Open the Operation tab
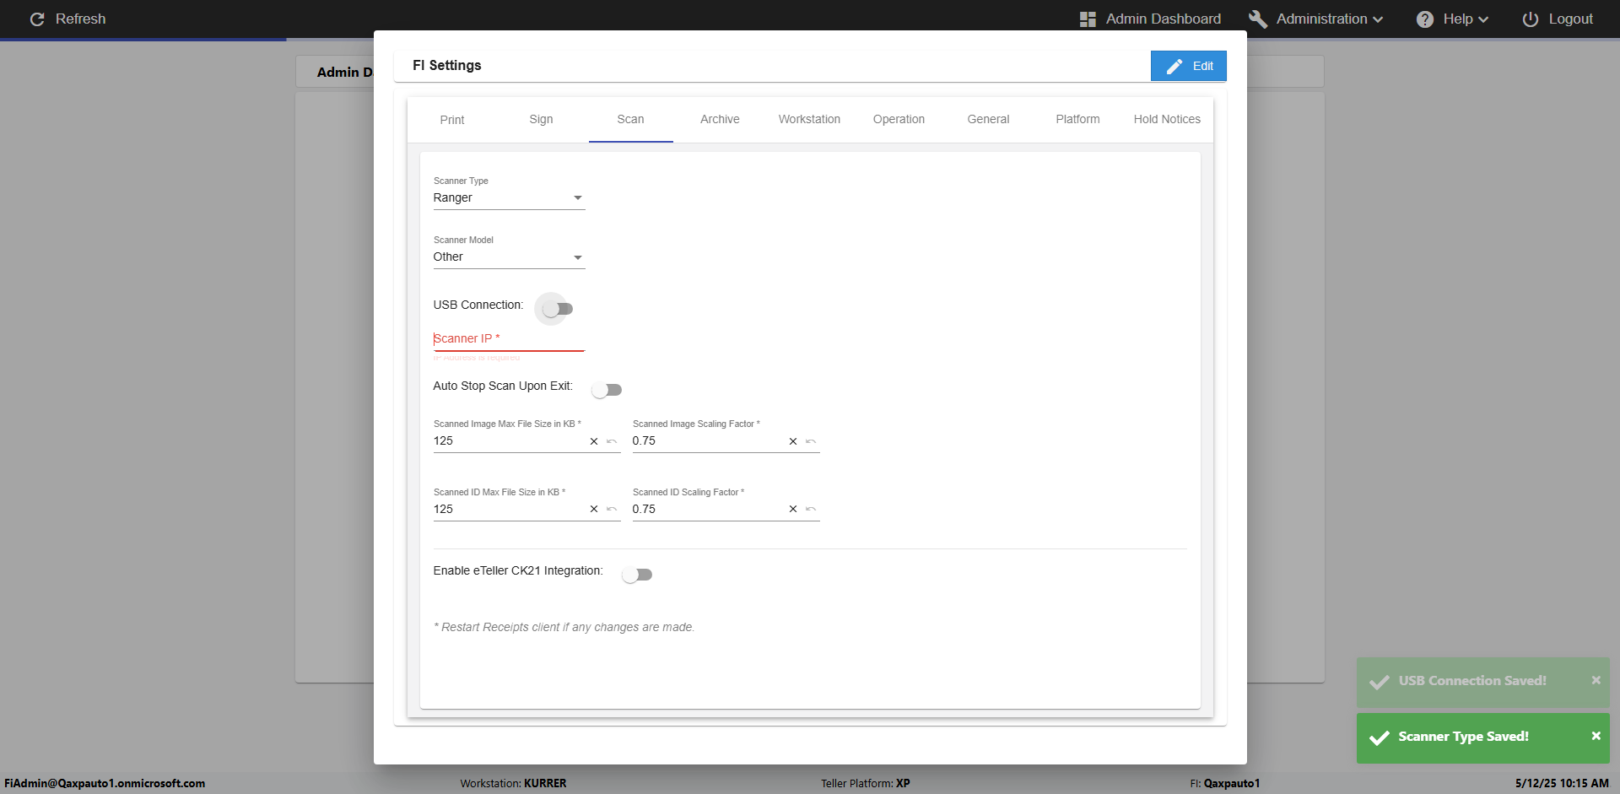This screenshot has width=1620, height=794. pos(899,120)
